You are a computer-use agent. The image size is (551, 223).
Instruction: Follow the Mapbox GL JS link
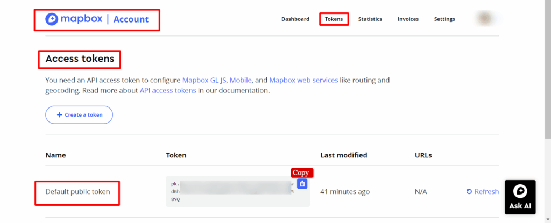pyautogui.click(x=205, y=80)
